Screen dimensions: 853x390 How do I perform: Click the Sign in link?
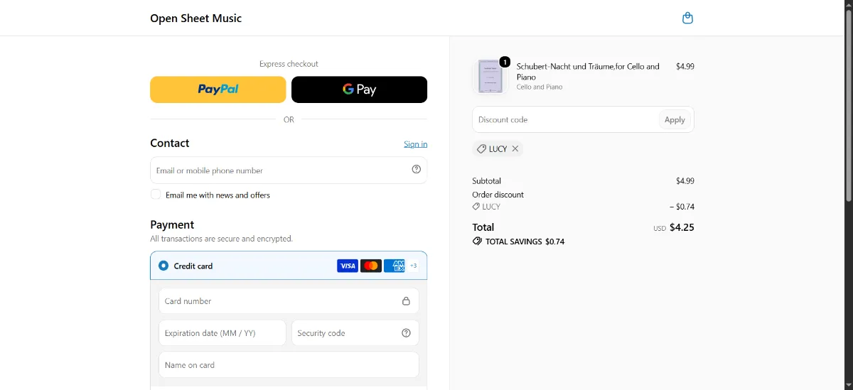pyautogui.click(x=415, y=144)
